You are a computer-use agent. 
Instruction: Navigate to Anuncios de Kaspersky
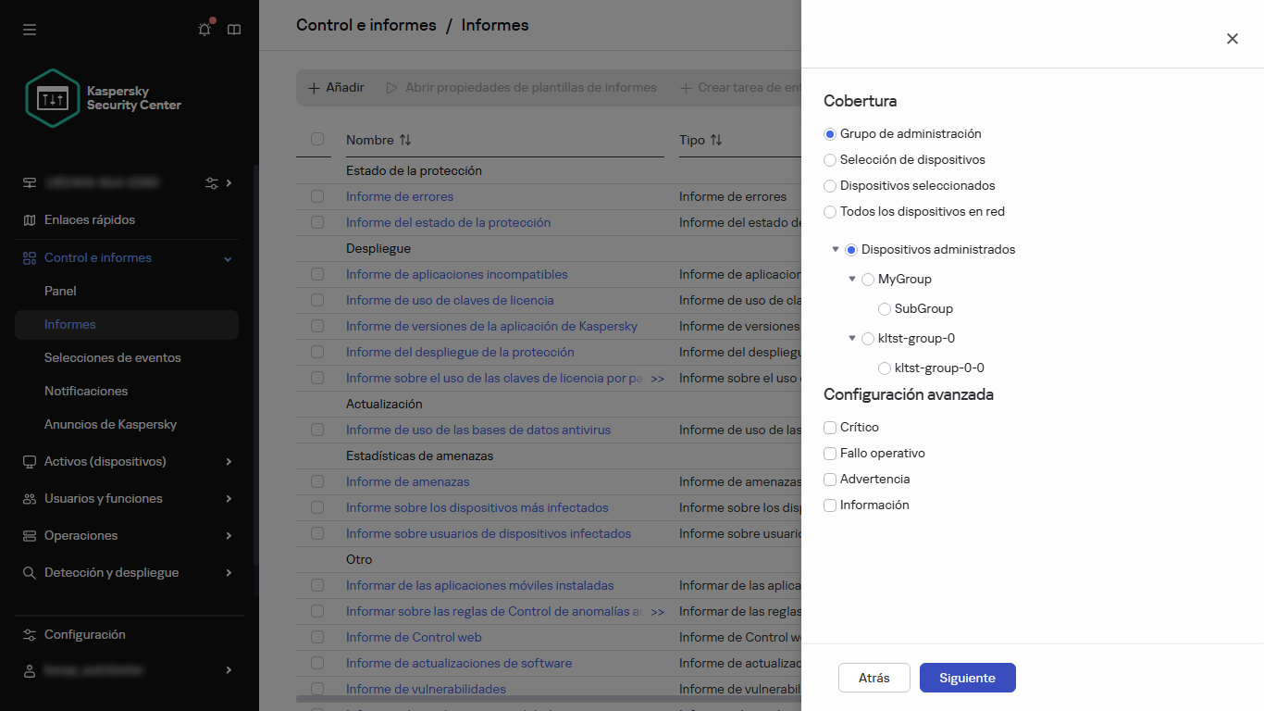point(110,424)
